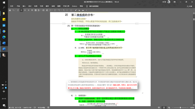This screenshot has width=195, height=109.
Task: Switch to Print Layout view
Action: tap(164, 108)
